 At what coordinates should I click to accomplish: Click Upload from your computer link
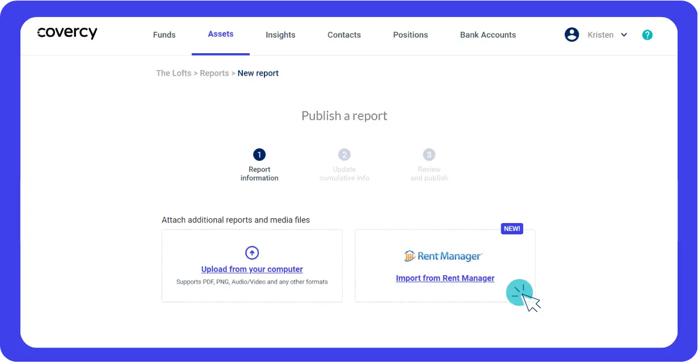(x=251, y=269)
